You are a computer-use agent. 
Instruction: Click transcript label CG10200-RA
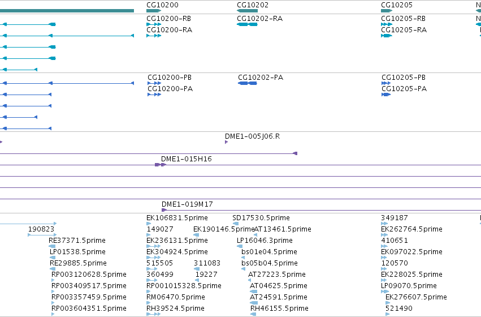tap(170, 30)
